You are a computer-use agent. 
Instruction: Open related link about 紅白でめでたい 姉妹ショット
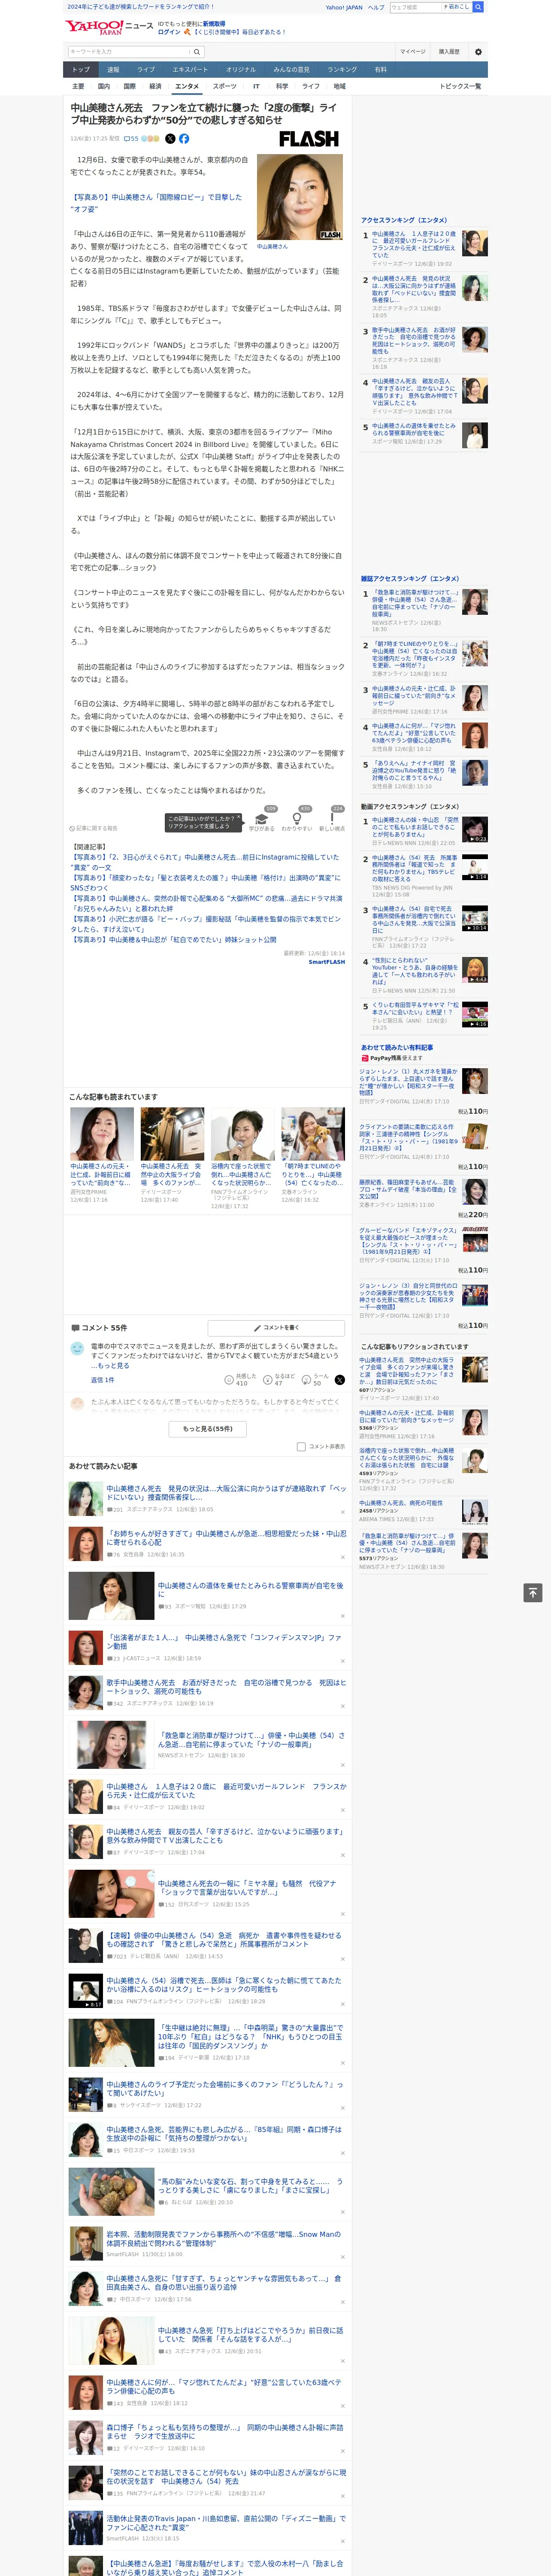pyautogui.click(x=173, y=939)
